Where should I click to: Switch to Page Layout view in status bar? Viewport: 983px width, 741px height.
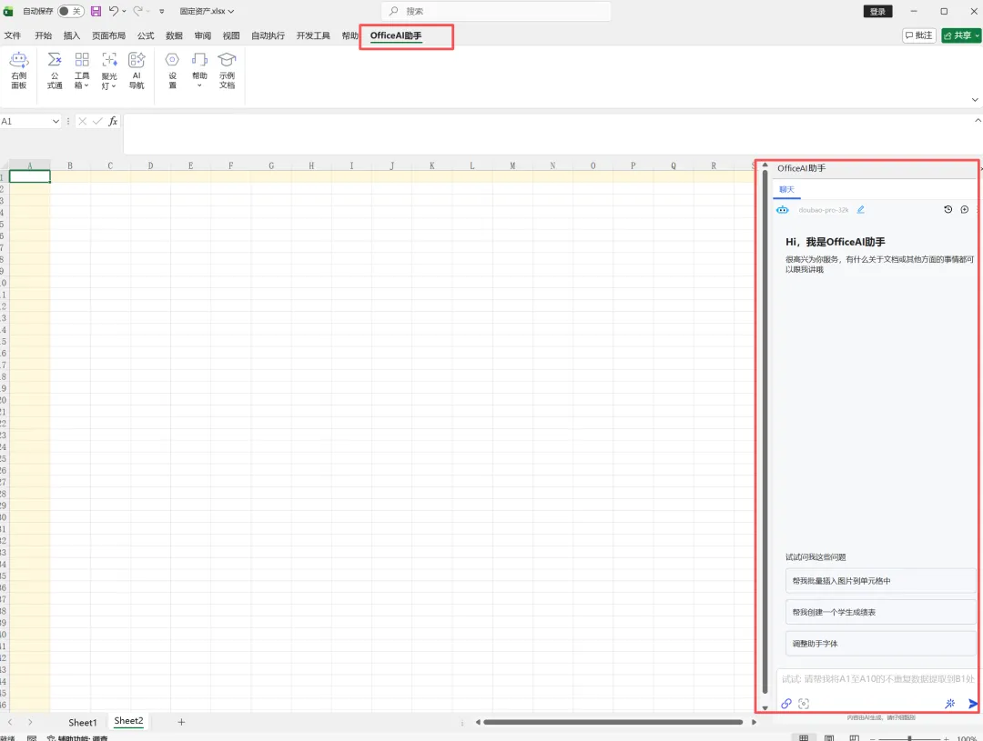(x=829, y=738)
